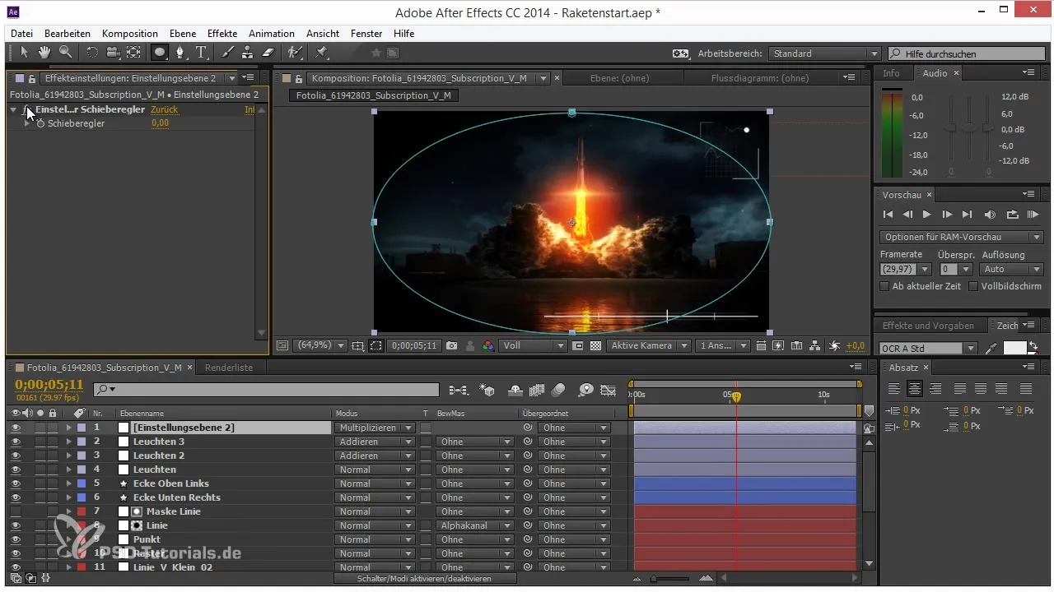The width and height of the screenshot is (1054, 592).
Task: Select the Hand tool
Action: [x=44, y=53]
